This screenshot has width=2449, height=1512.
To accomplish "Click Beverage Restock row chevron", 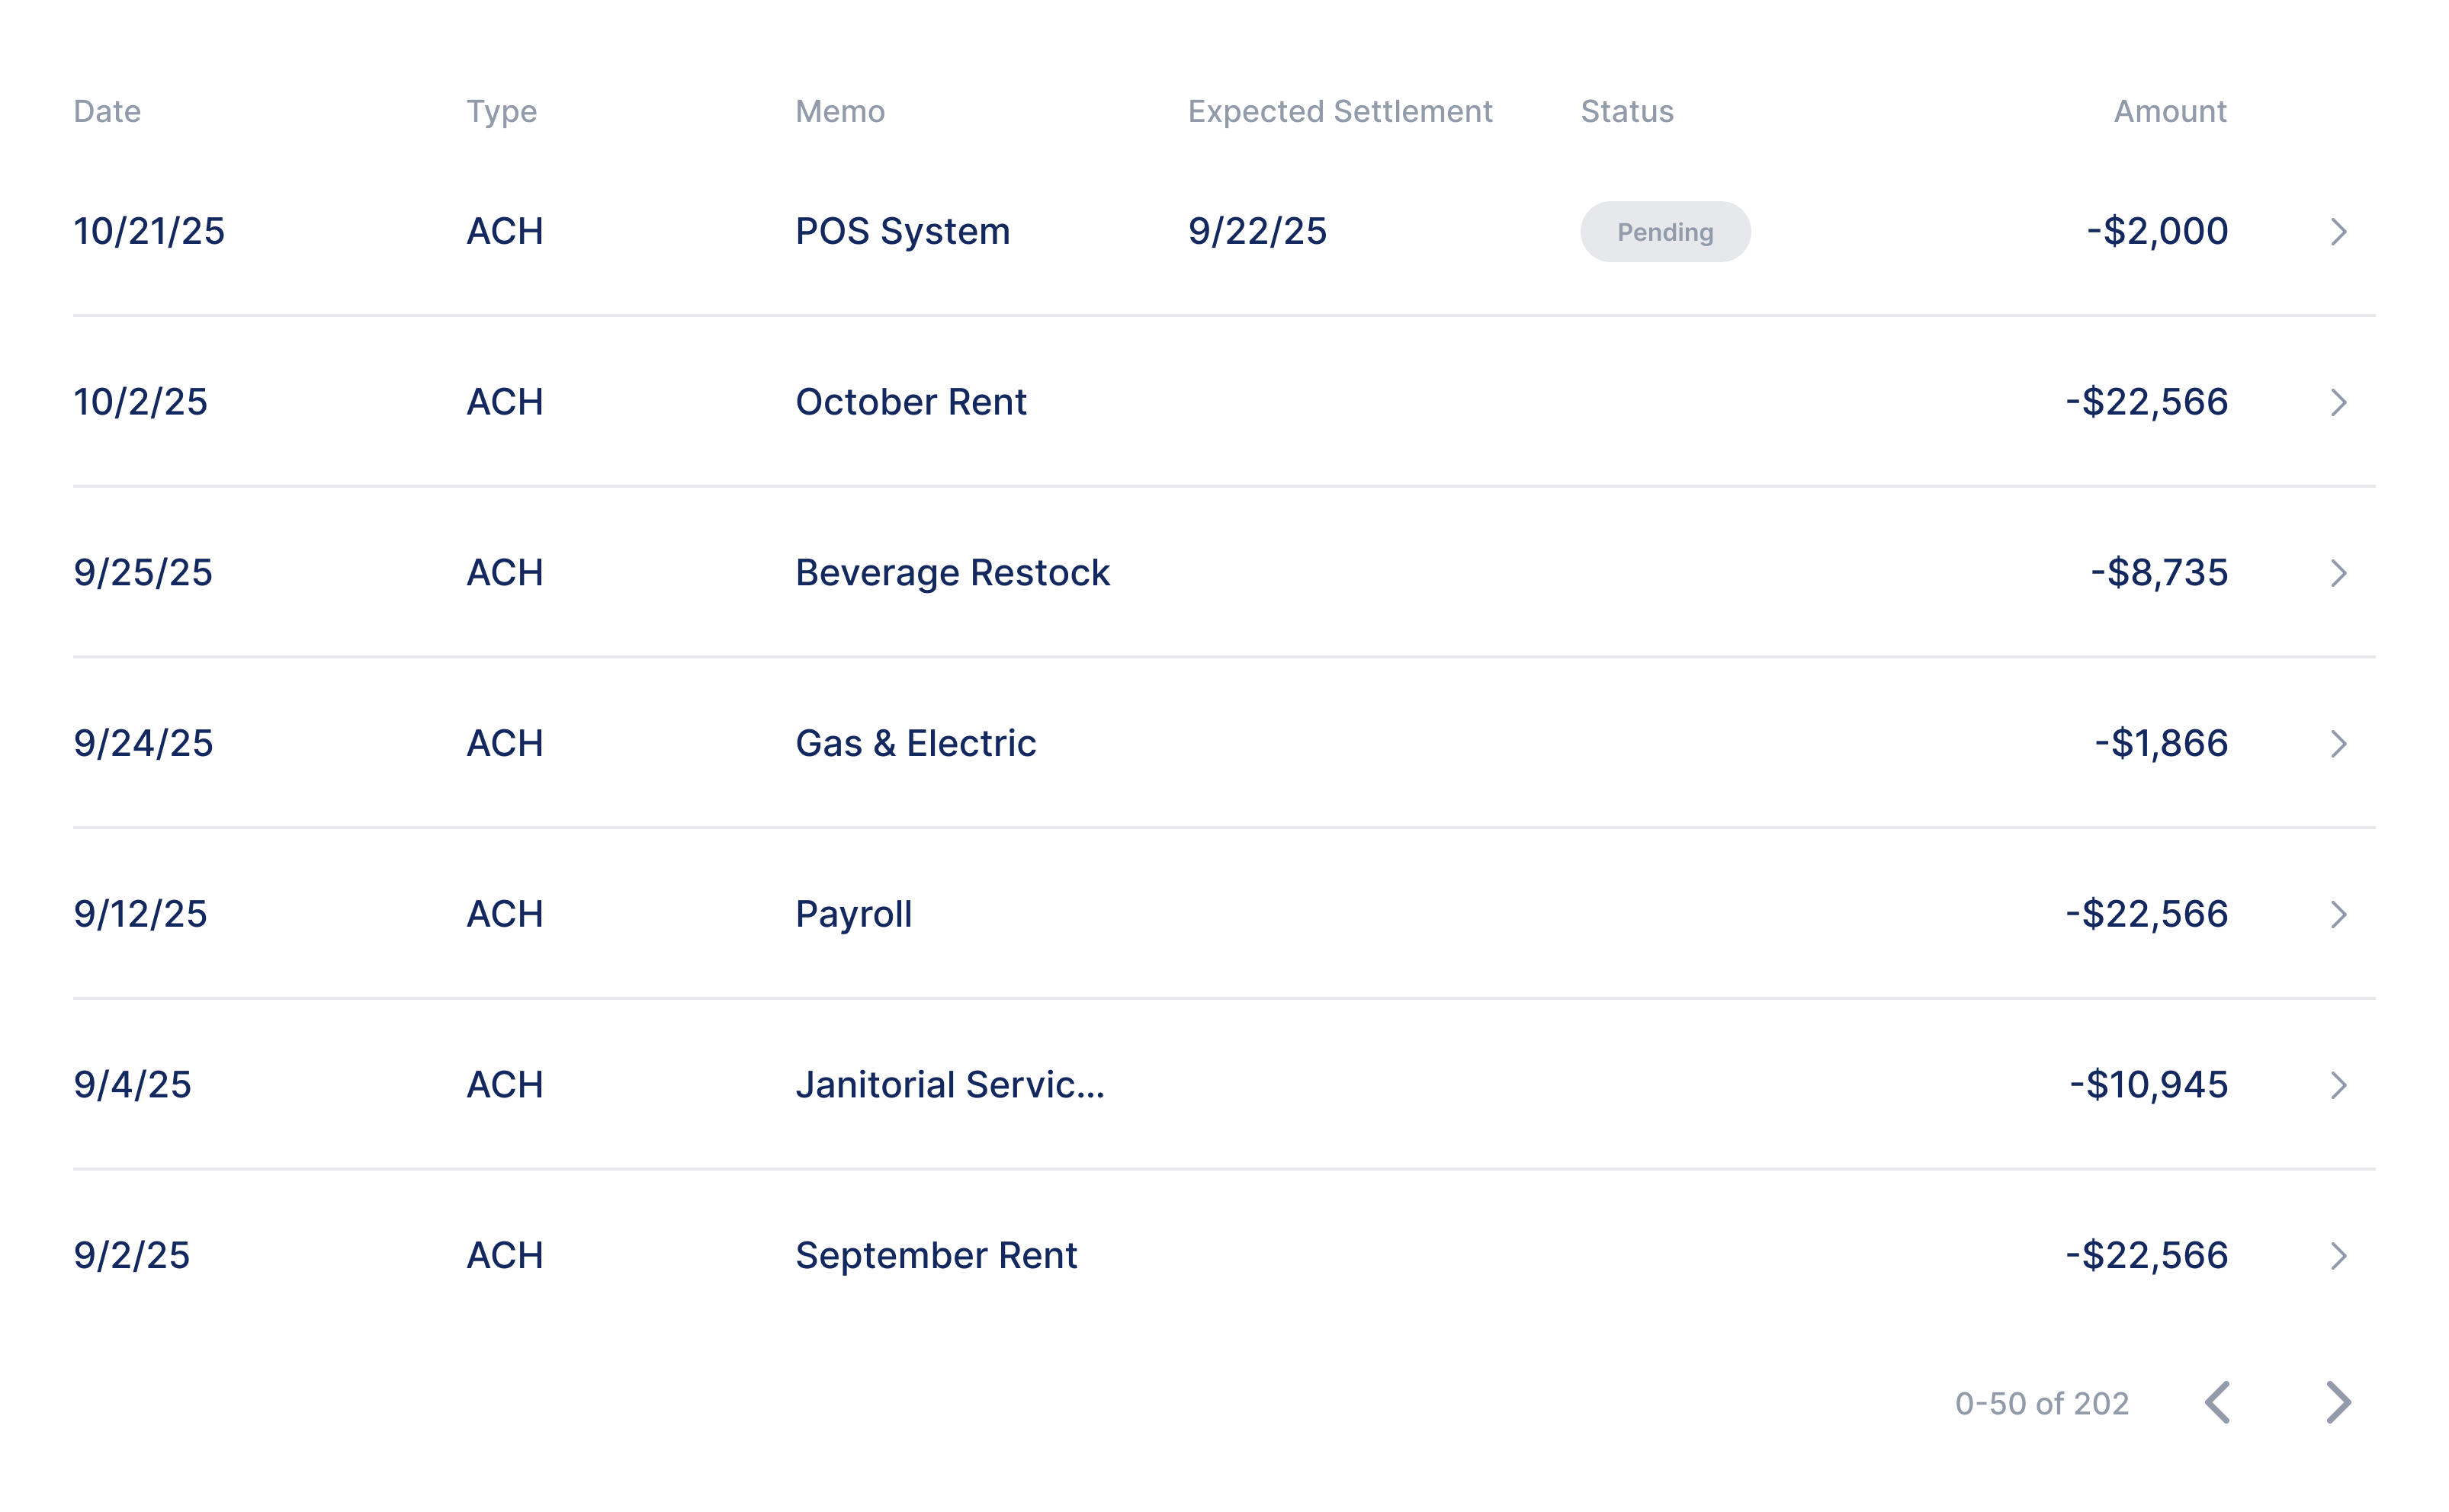I will tap(2338, 573).
